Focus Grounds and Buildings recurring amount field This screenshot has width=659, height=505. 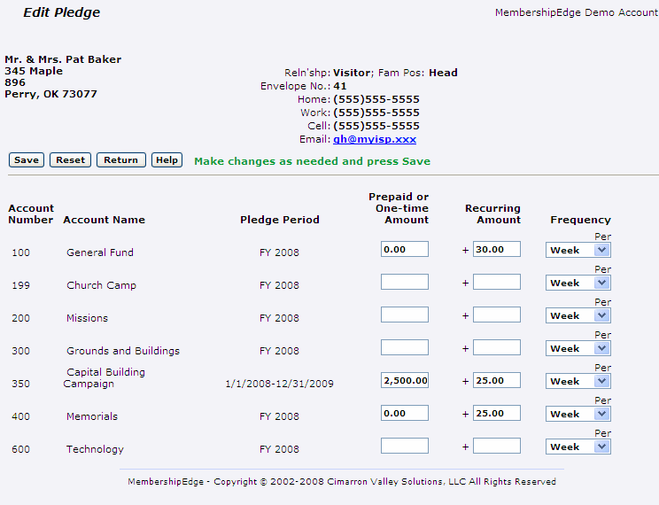[x=497, y=348]
